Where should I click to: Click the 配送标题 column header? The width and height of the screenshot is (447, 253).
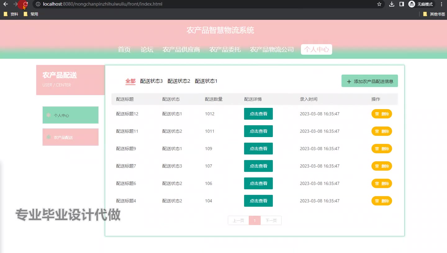click(x=125, y=99)
